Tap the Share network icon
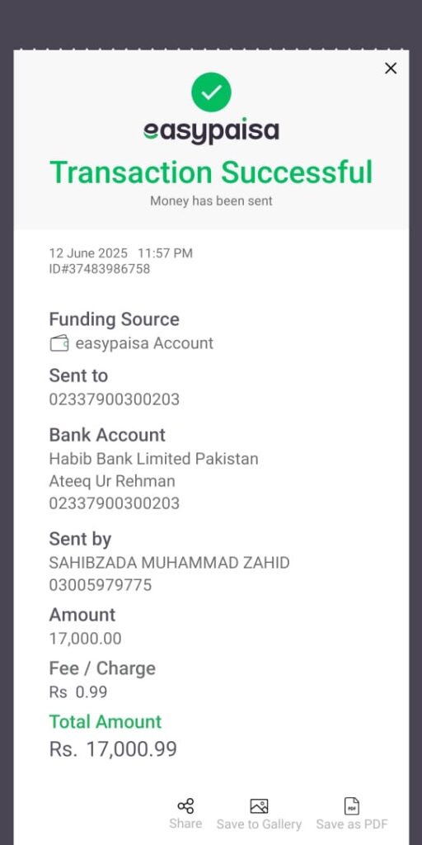 click(x=185, y=806)
